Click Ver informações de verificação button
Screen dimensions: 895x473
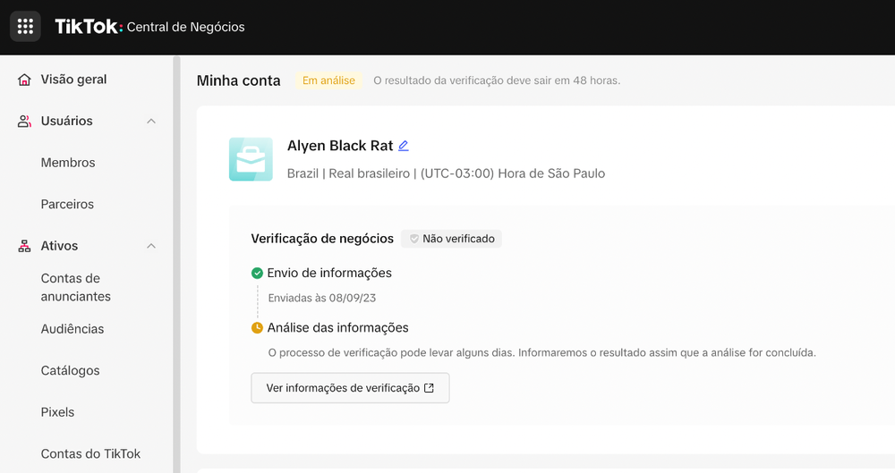pyautogui.click(x=350, y=388)
